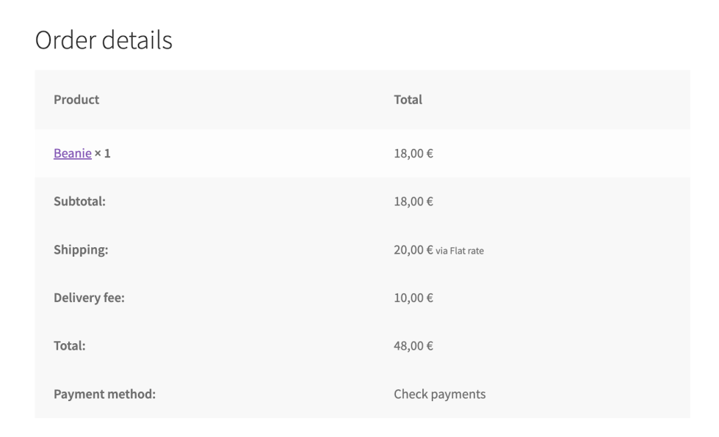Select the "Check payments" value
The height and width of the screenshot is (437, 719).
tap(439, 394)
